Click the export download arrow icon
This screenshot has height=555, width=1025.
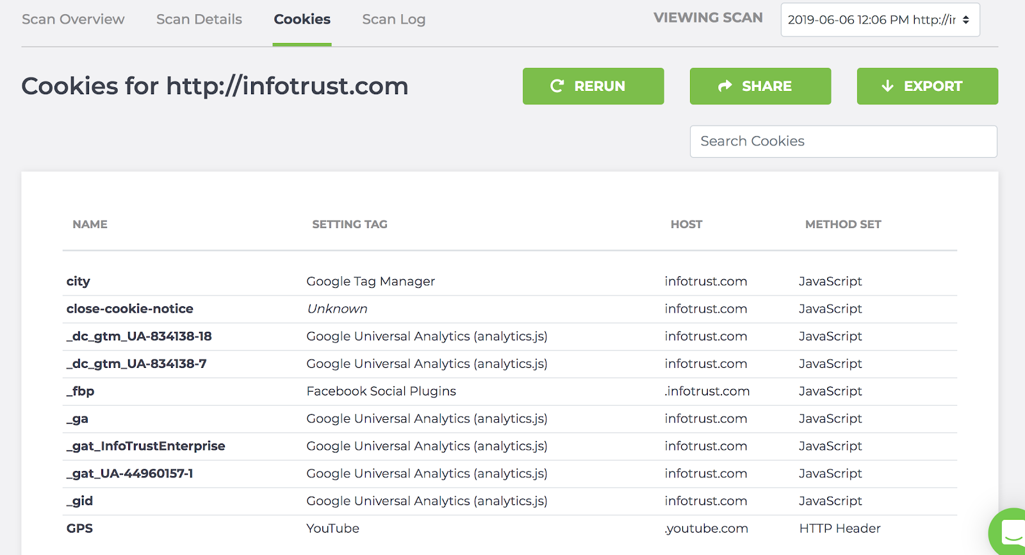888,86
